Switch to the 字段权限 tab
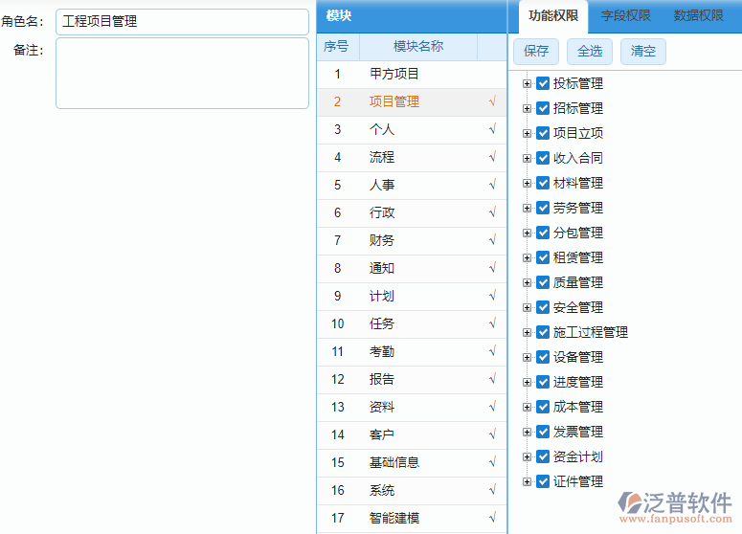 click(x=625, y=15)
